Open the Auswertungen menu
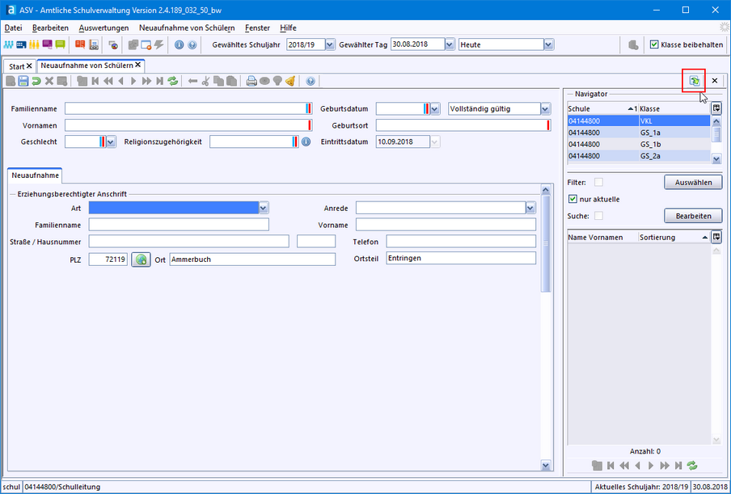The width and height of the screenshot is (731, 494). click(104, 27)
